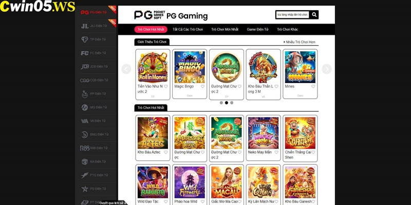Open JILI Điện Tử provider icon
Screen dimensions: 411x205
(85, 26)
